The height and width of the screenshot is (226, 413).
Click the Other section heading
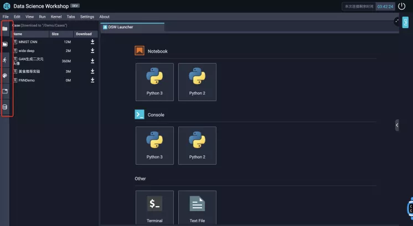pos(140,178)
